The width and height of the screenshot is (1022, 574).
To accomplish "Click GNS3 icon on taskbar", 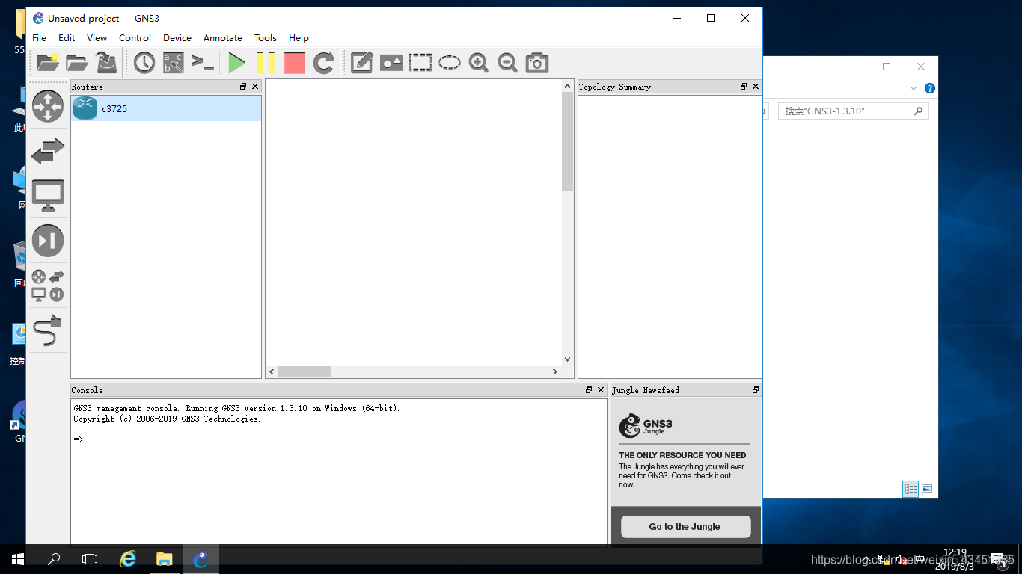I will click(201, 558).
